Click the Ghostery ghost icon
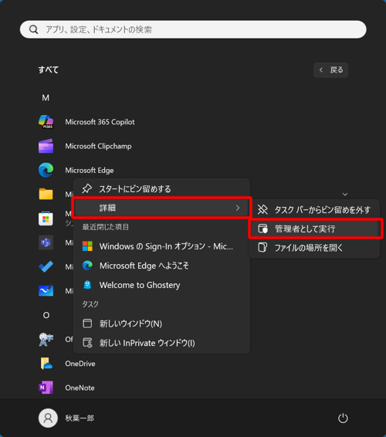Image resolution: width=386 pixels, height=437 pixels. 87,285
